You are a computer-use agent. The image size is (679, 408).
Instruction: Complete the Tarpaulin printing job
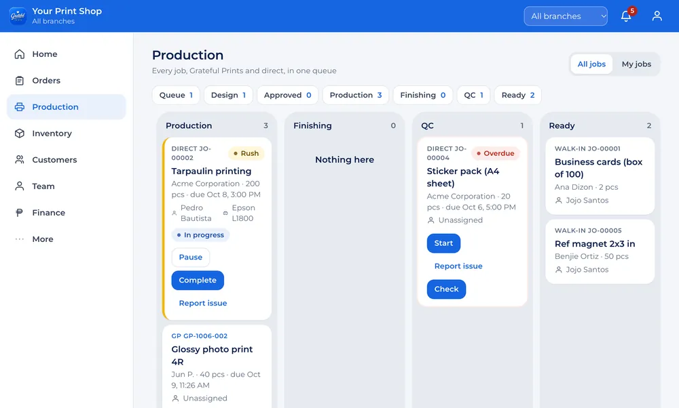[198, 281]
